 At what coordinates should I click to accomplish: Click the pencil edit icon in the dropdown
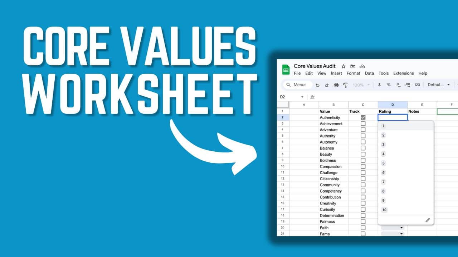(428, 220)
